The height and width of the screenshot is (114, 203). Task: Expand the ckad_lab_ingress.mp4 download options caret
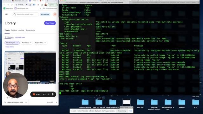tap(26, 102)
